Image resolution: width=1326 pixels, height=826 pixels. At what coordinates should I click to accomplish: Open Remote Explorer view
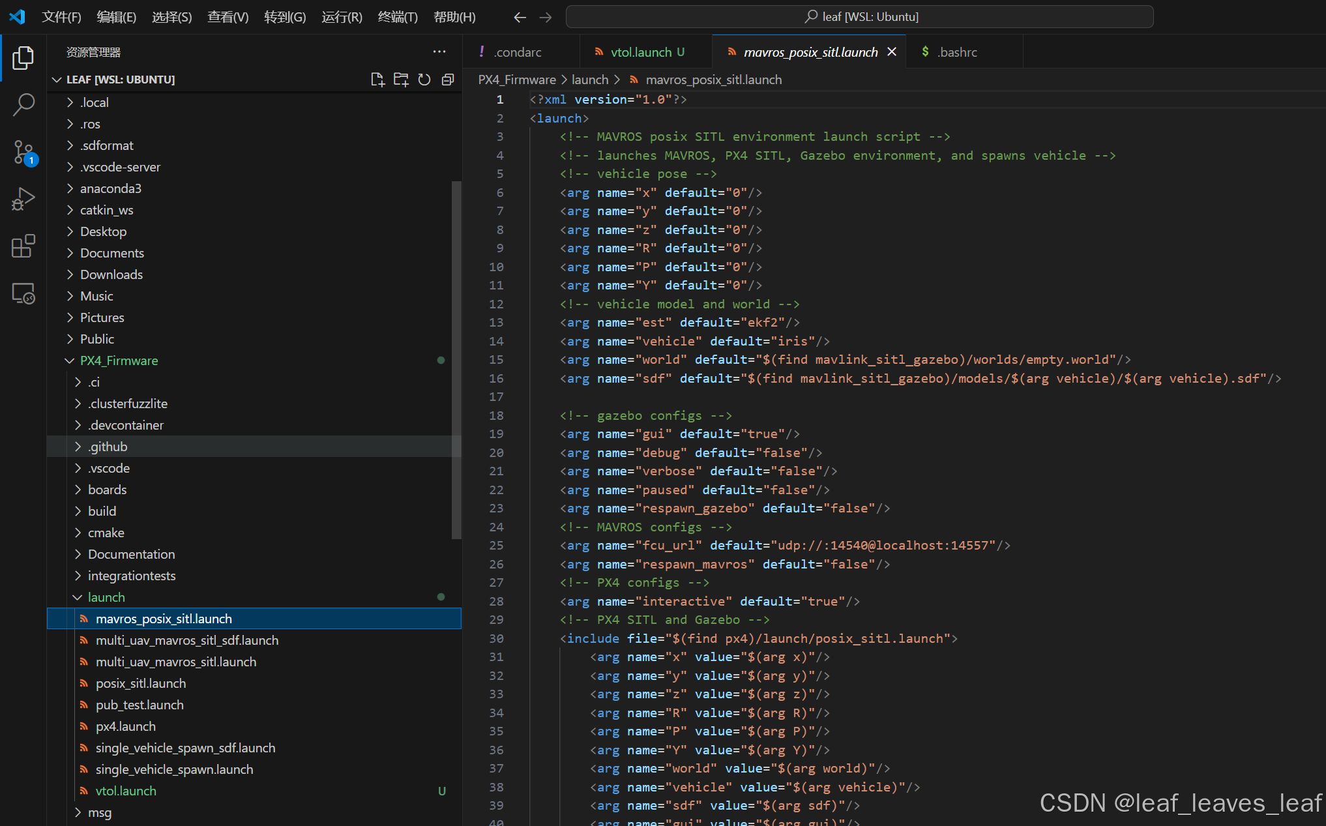(23, 293)
